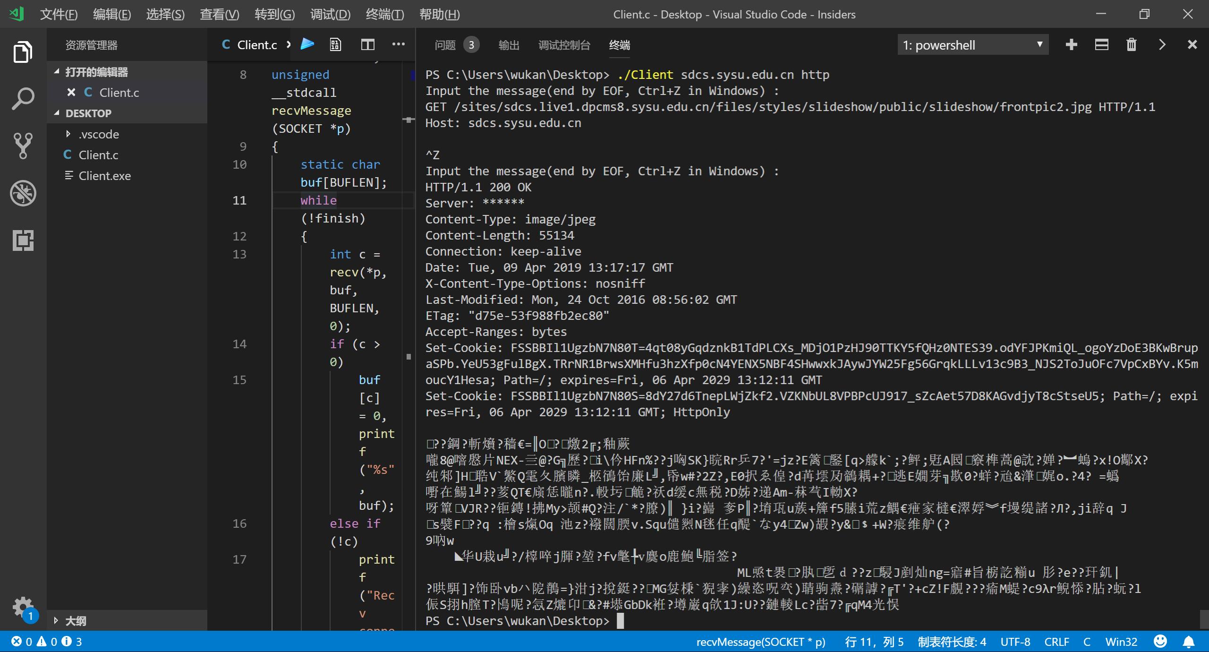
Task: Toggle notifications bell in status bar
Action: click(x=1188, y=642)
